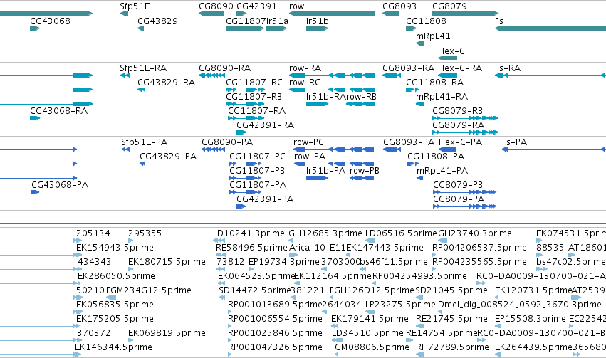Click EST LD34510.5prime
606x358 pixels.
click(x=367, y=333)
